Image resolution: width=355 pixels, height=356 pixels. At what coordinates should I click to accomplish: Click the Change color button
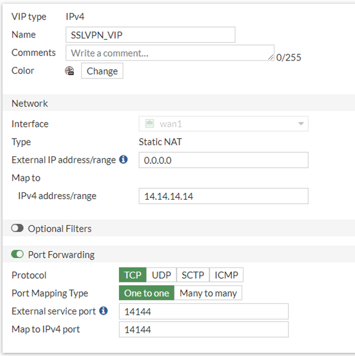pyautogui.click(x=102, y=71)
